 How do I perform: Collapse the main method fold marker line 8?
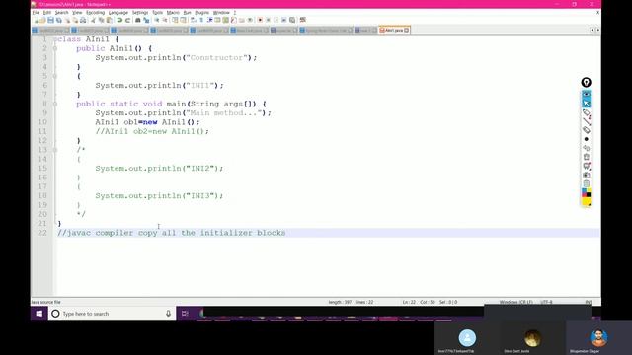55,104
